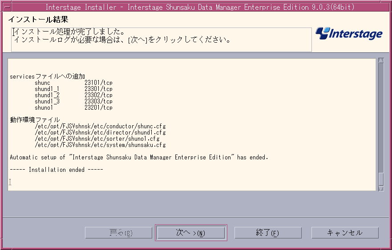Click the text インストールログが必要な場合は
Viewport: 392px width, 250px height.
point(67,40)
